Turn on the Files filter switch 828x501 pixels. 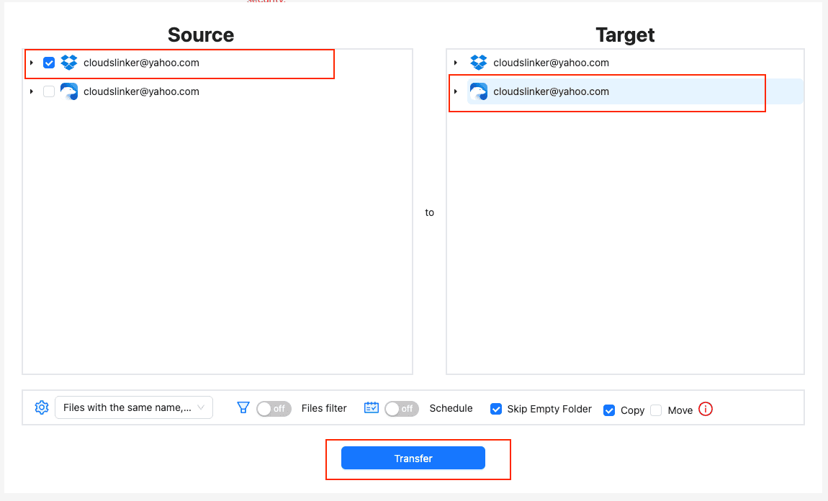(x=274, y=409)
